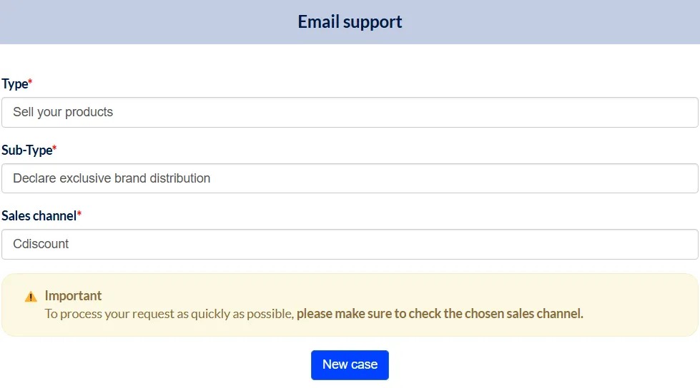The image size is (700, 388).
Task: Click the New case button
Action: coord(350,365)
